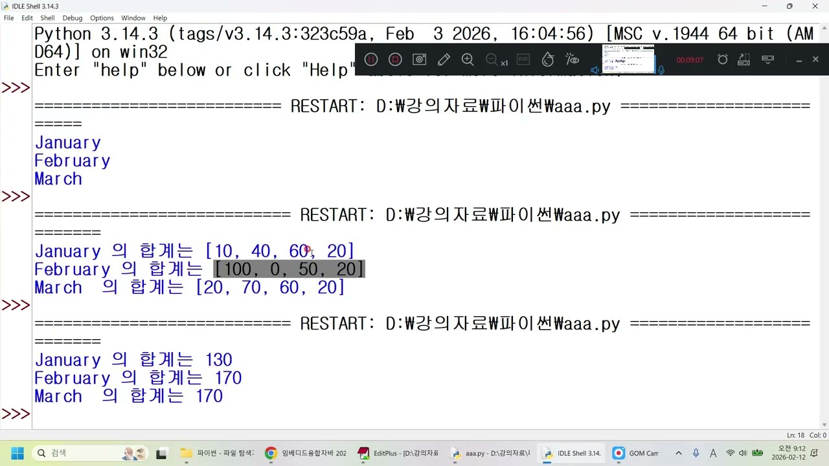
Task: Click the highlighted list [100, 0, 50, 20]
Action: 290,269
